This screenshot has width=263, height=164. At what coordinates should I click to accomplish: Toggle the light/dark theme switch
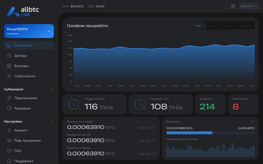point(231,6)
